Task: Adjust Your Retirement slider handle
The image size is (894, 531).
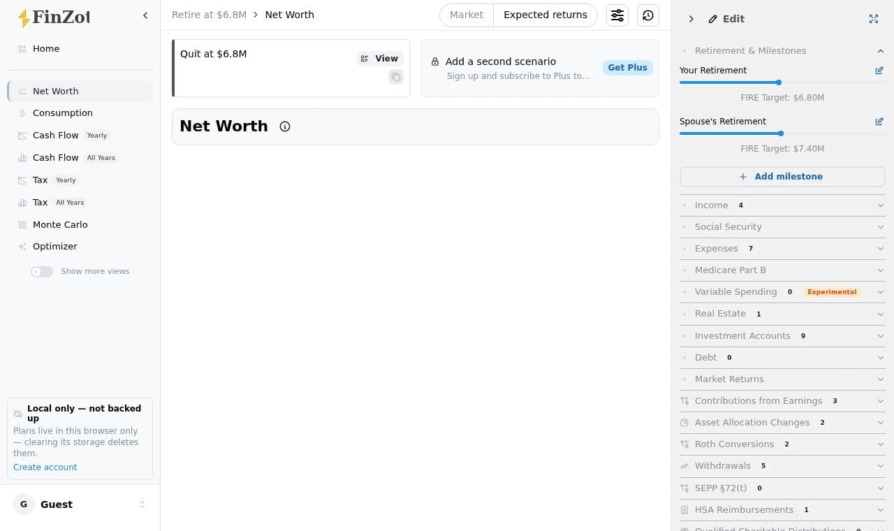Action: (x=779, y=82)
